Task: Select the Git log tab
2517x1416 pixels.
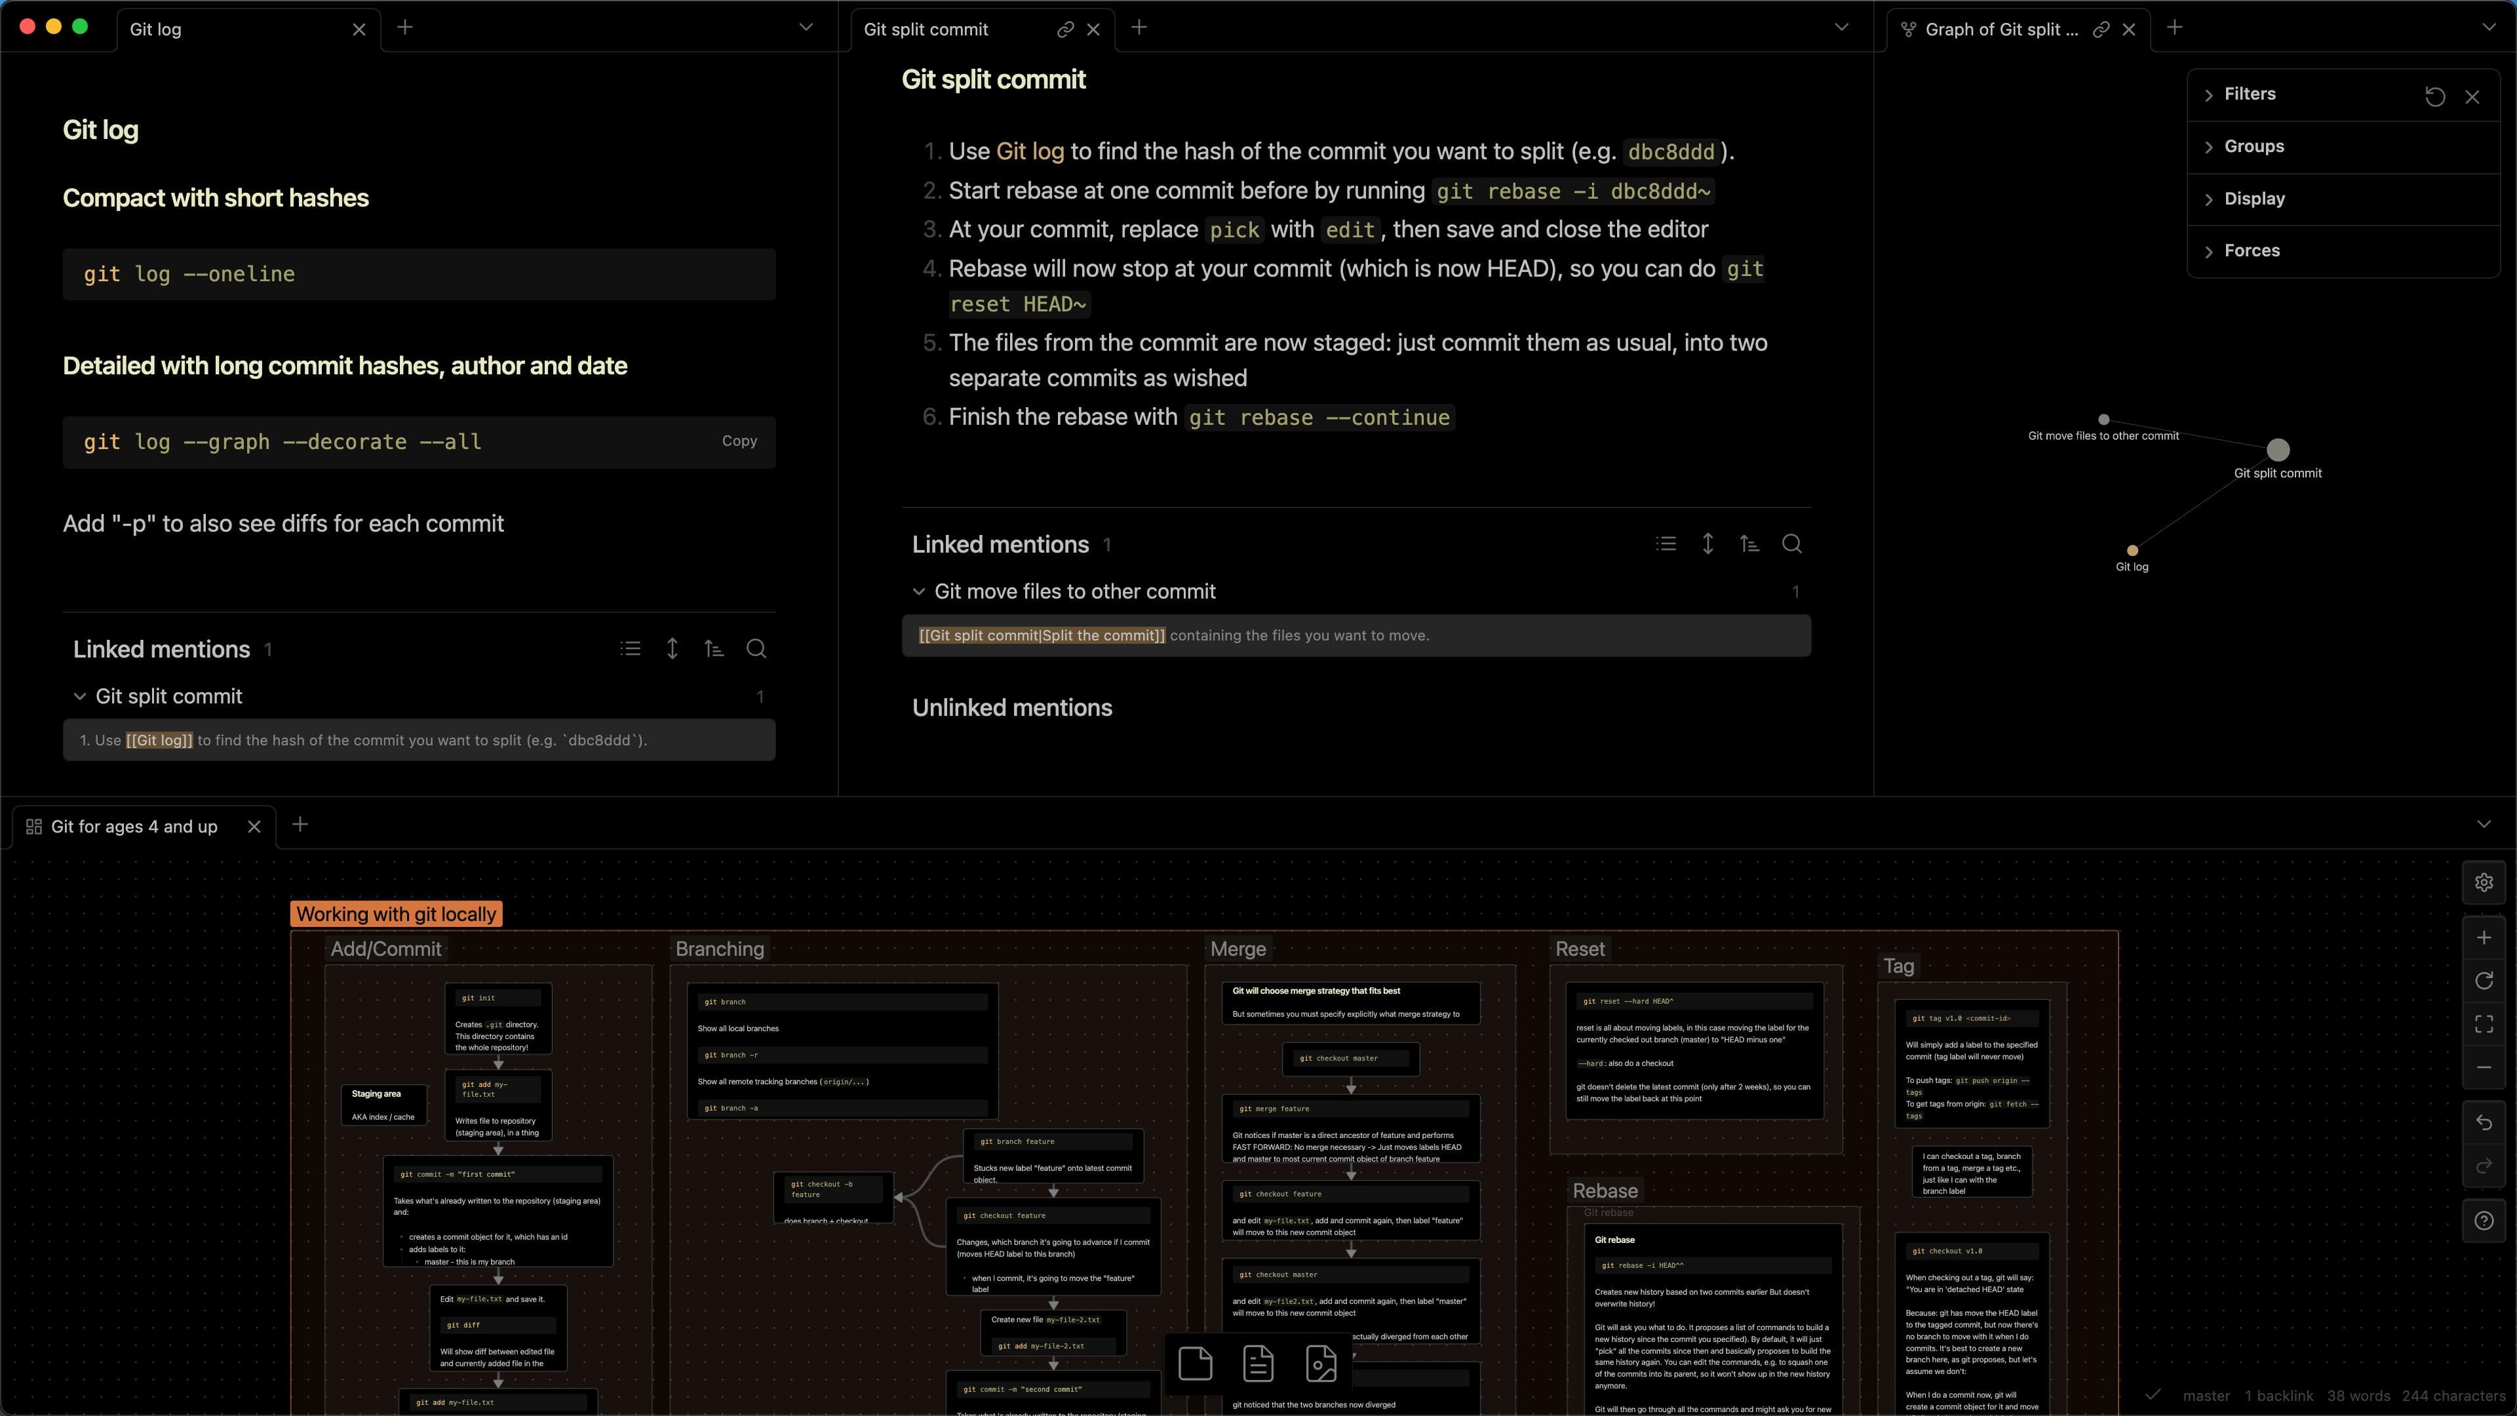Action: (x=157, y=29)
